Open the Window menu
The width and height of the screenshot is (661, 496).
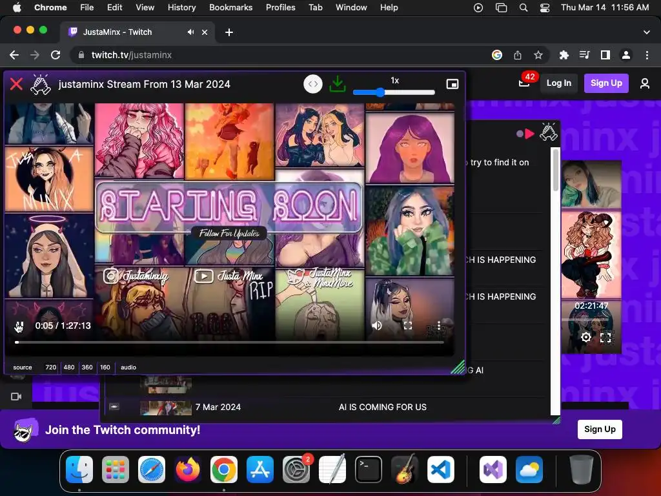[x=351, y=8]
